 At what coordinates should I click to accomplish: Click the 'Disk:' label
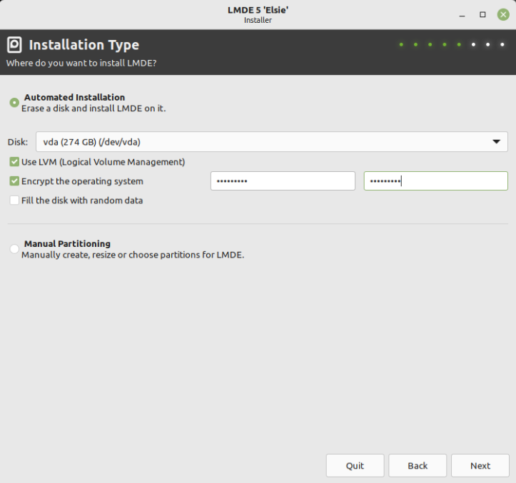point(18,142)
